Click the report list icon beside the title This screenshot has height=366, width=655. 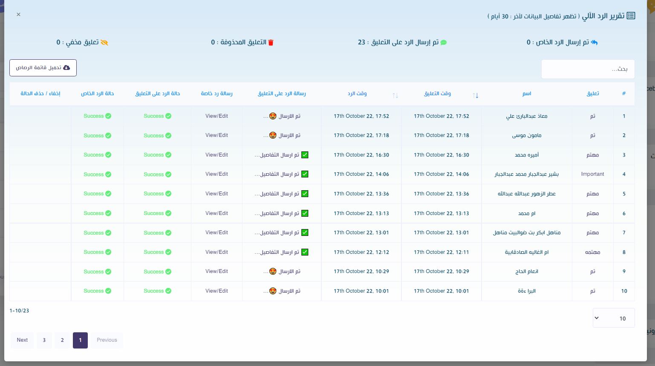click(631, 16)
